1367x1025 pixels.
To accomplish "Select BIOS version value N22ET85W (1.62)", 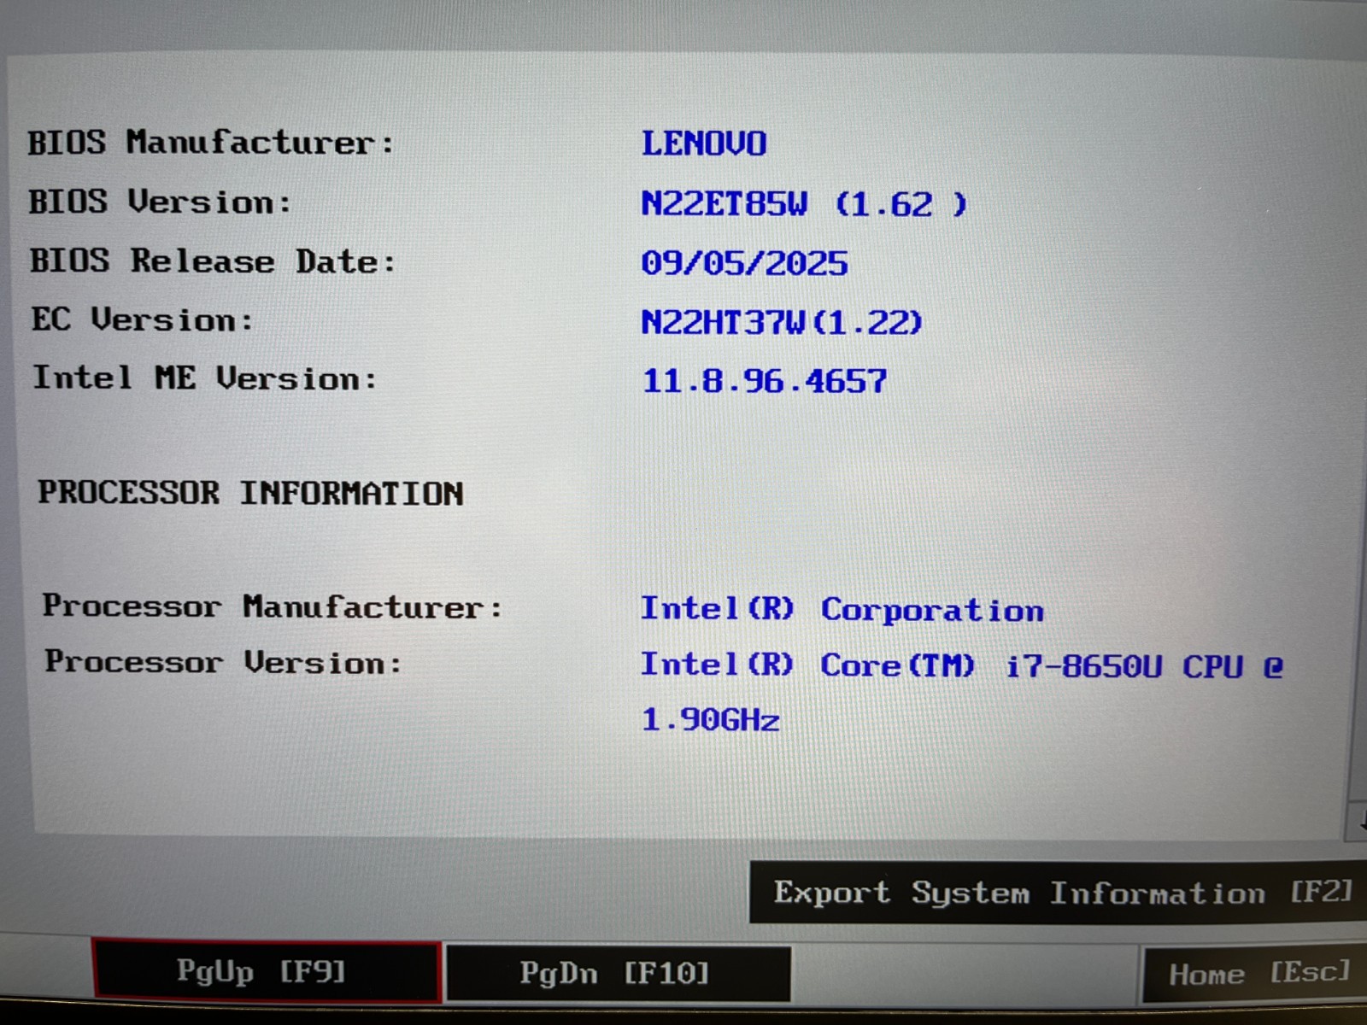I will 804,204.
